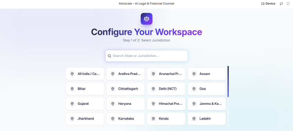Focus the Search State or Jurisdiction field
This screenshot has height=131, width=293.
point(149,56)
